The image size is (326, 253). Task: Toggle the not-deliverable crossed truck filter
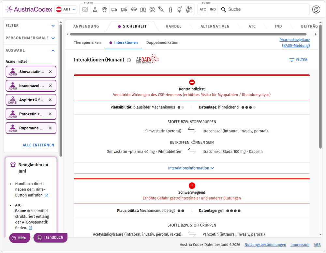pos(124,9)
